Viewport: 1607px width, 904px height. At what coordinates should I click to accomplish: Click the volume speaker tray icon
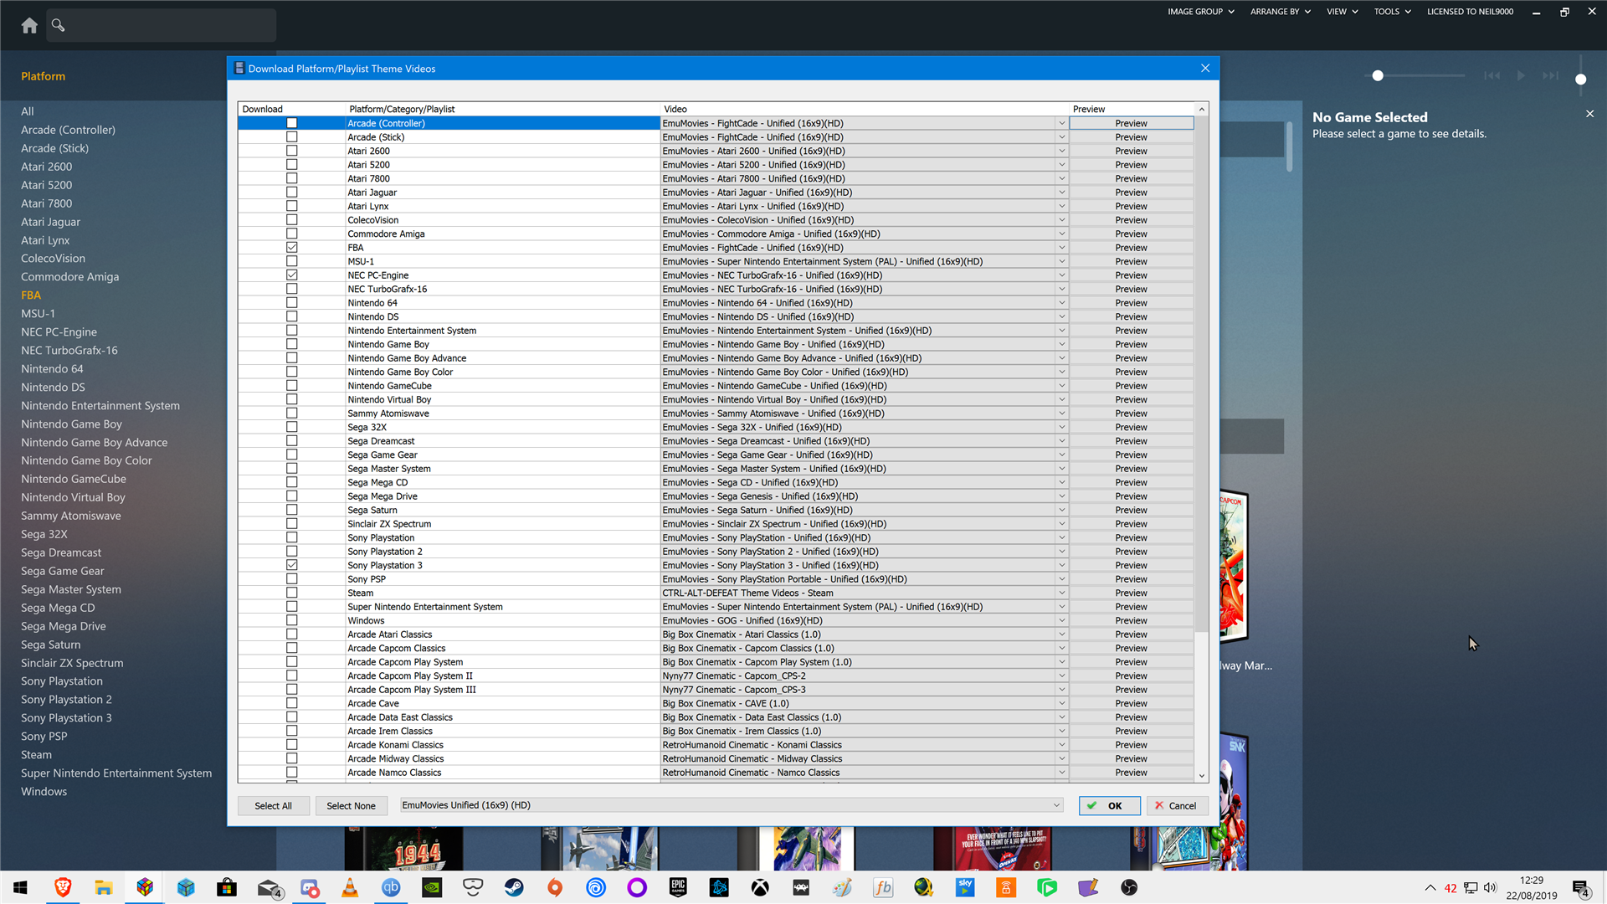[x=1491, y=887]
